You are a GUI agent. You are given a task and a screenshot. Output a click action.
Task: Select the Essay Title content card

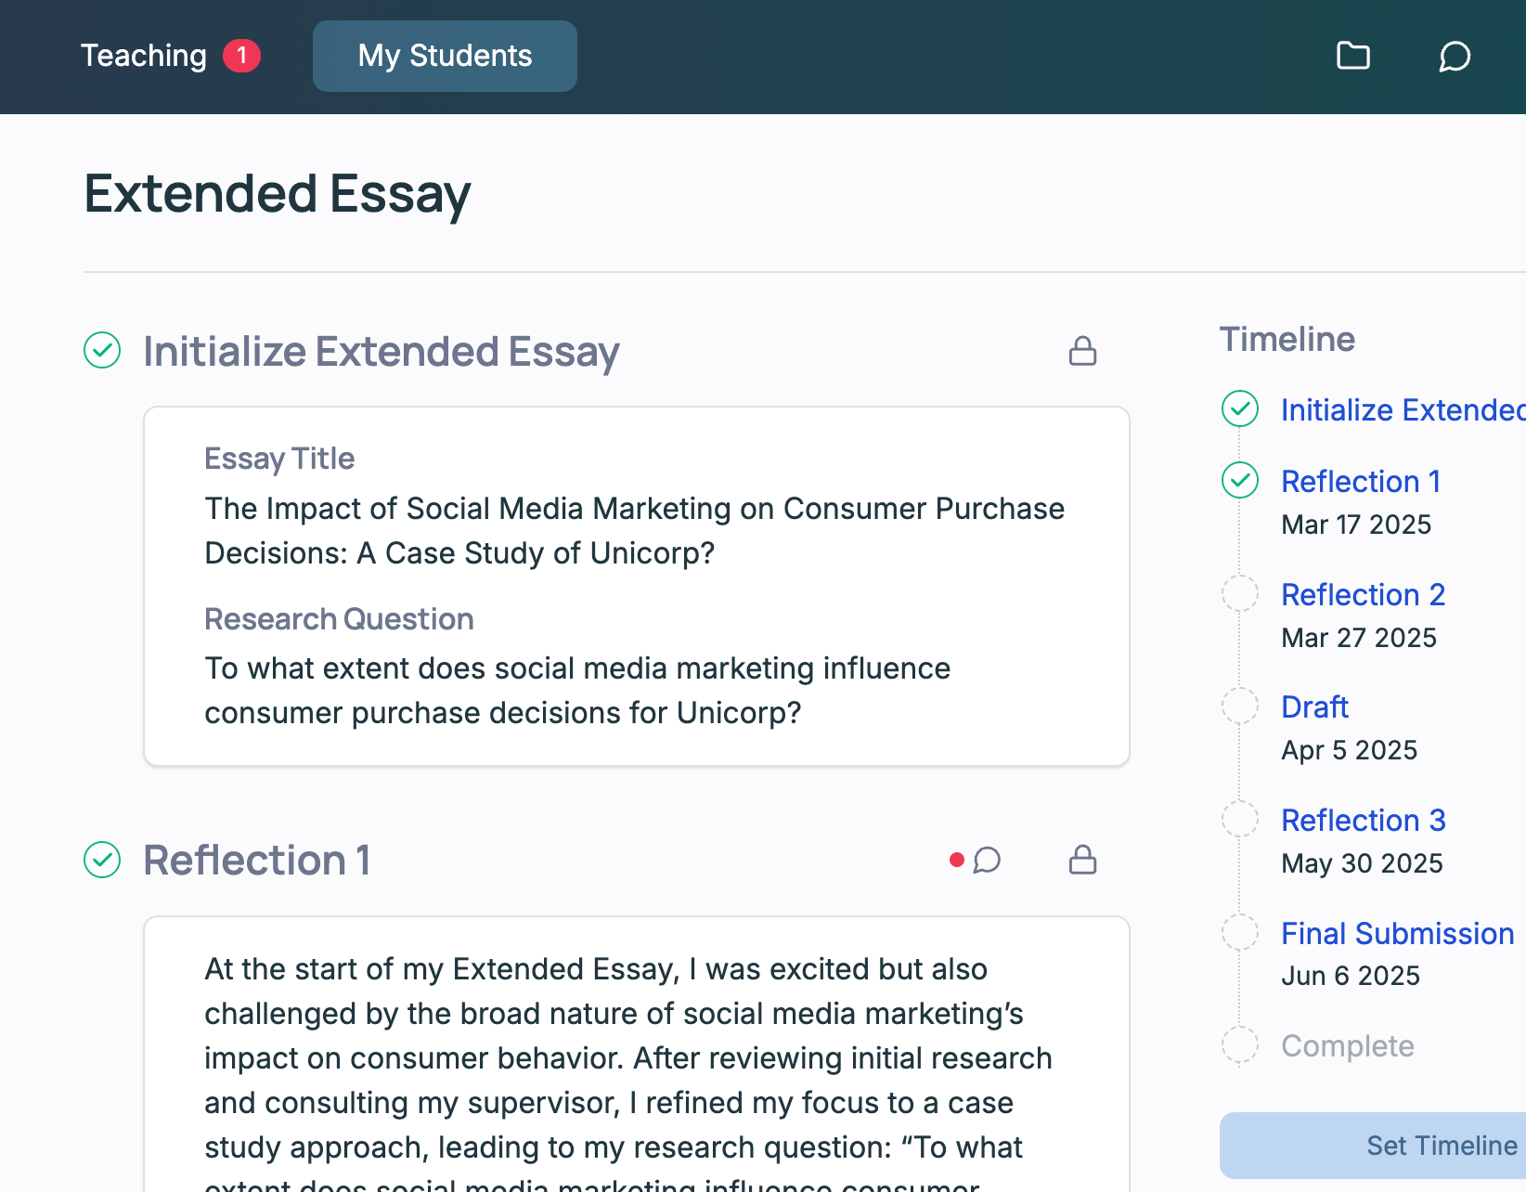pyautogui.click(x=636, y=585)
